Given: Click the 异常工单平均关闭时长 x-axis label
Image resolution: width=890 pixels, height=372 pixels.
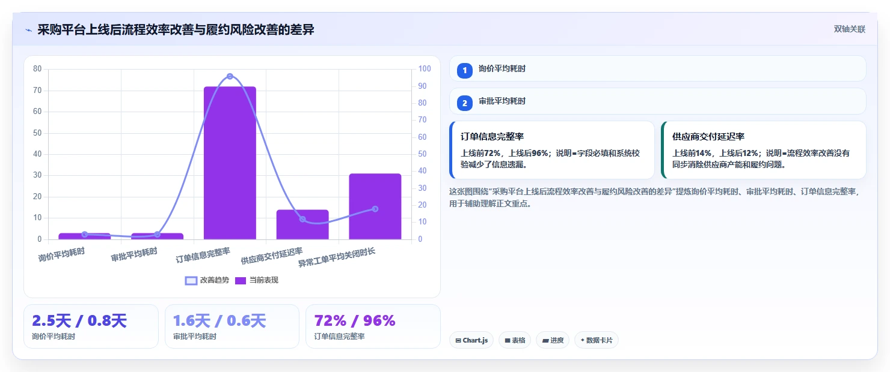Looking at the screenshot, I should (337, 257).
